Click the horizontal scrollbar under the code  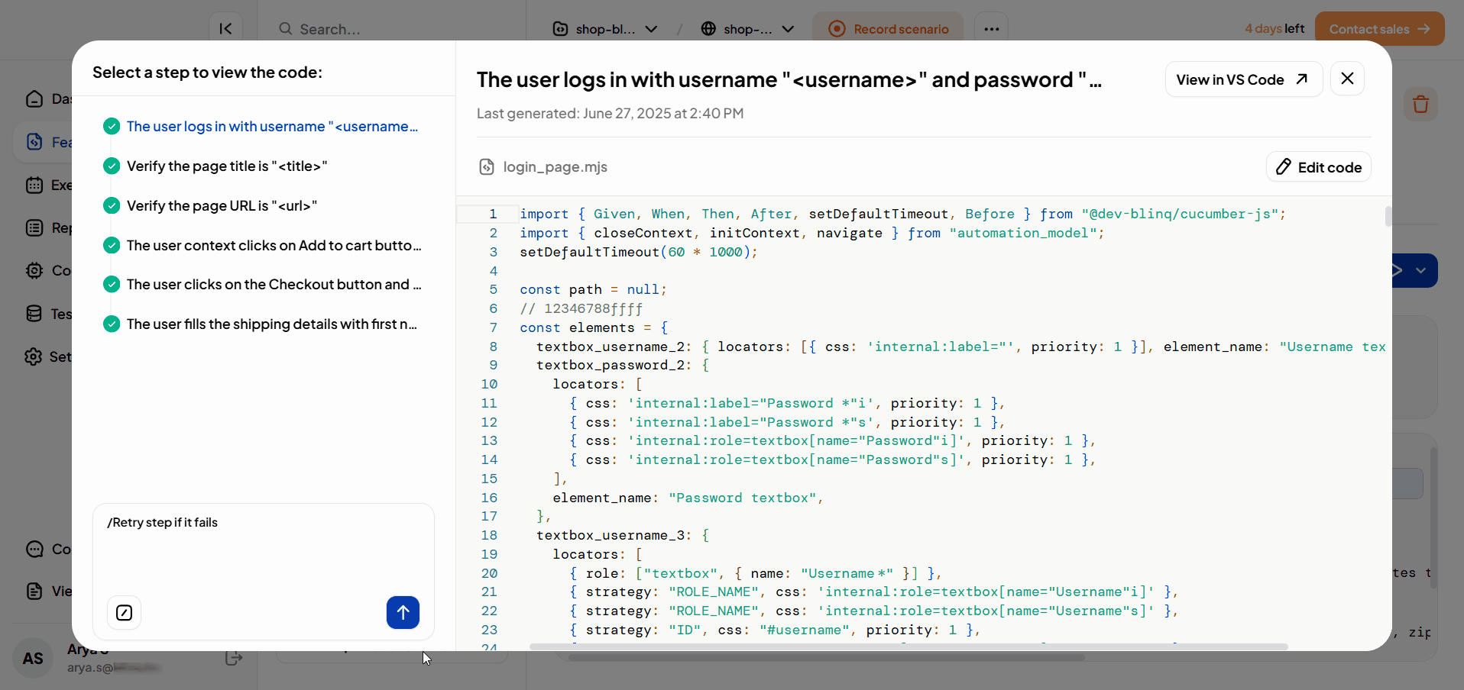(x=908, y=646)
